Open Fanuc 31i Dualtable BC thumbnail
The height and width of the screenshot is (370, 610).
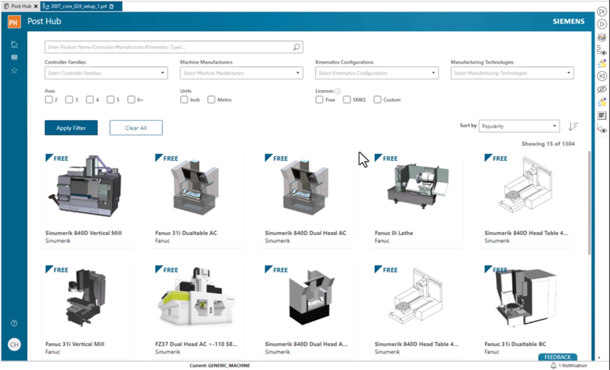(526, 298)
